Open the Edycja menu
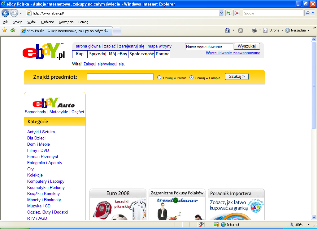The width and height of the screenshot is (317, 229). click(17, 22)
